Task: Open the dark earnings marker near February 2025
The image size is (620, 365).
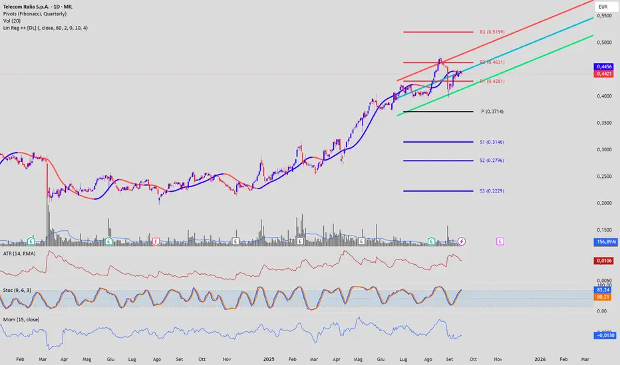Action: (x=300, y=241)
